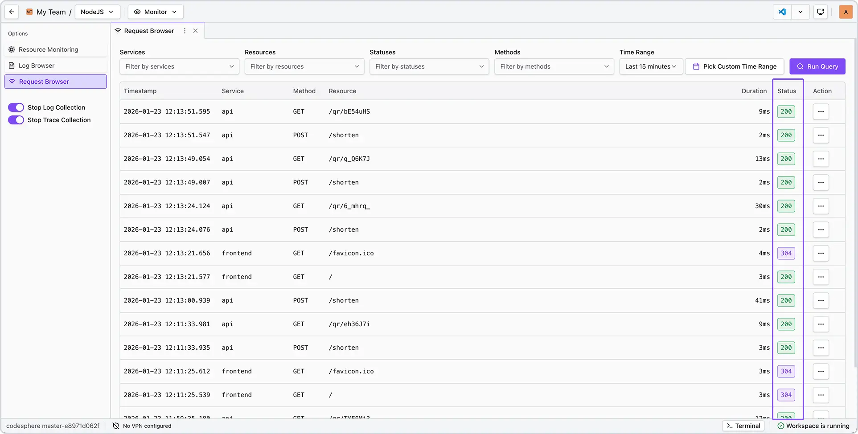Open Log Browser from sidebar

tap(37, 66)
